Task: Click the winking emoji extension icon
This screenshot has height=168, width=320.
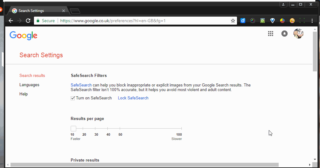Action: tap(292, 21)
